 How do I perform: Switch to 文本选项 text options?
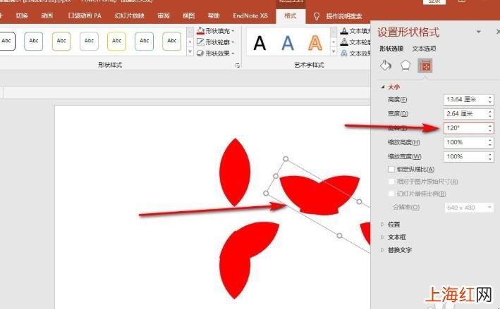(x=424, y=49)
